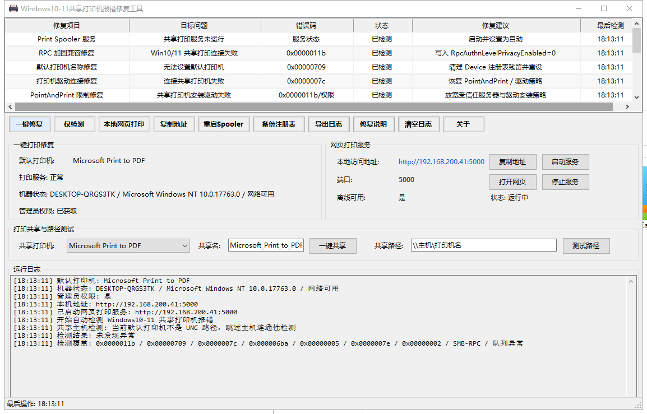Image resolution: width=647 pixels, height=414 pixels.
Task: Click the 状态 column header
Action: (382, 26)
